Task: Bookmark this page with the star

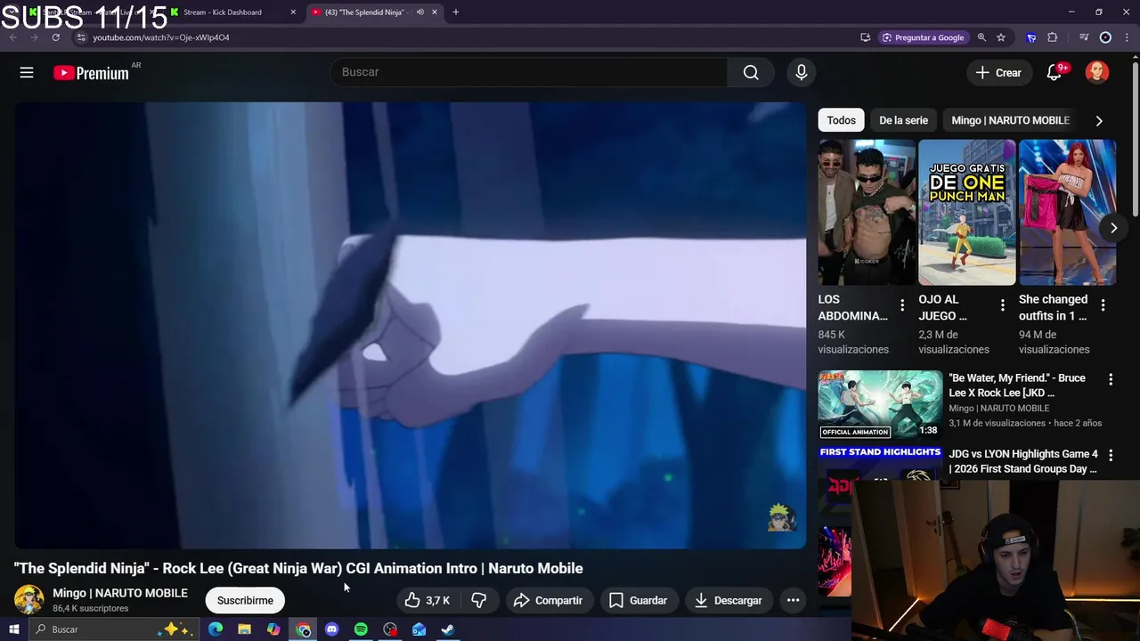Action: [x=1001, y=37]
